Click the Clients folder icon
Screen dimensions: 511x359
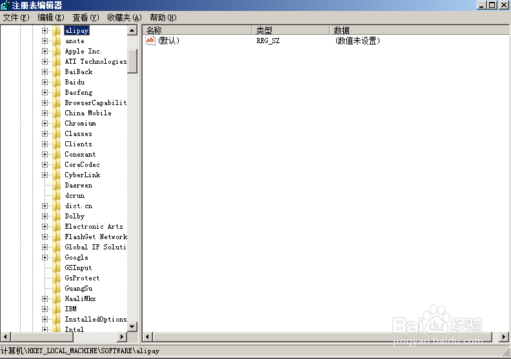click(x=57, y=144)
